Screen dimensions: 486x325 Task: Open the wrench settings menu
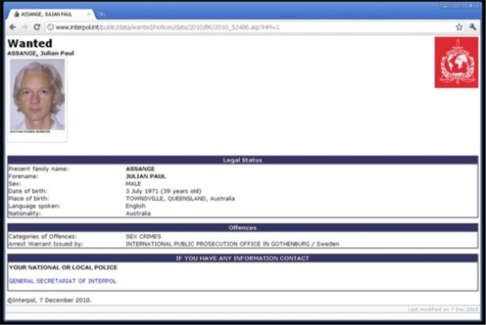pyautogui.click(x=473, y=27)
